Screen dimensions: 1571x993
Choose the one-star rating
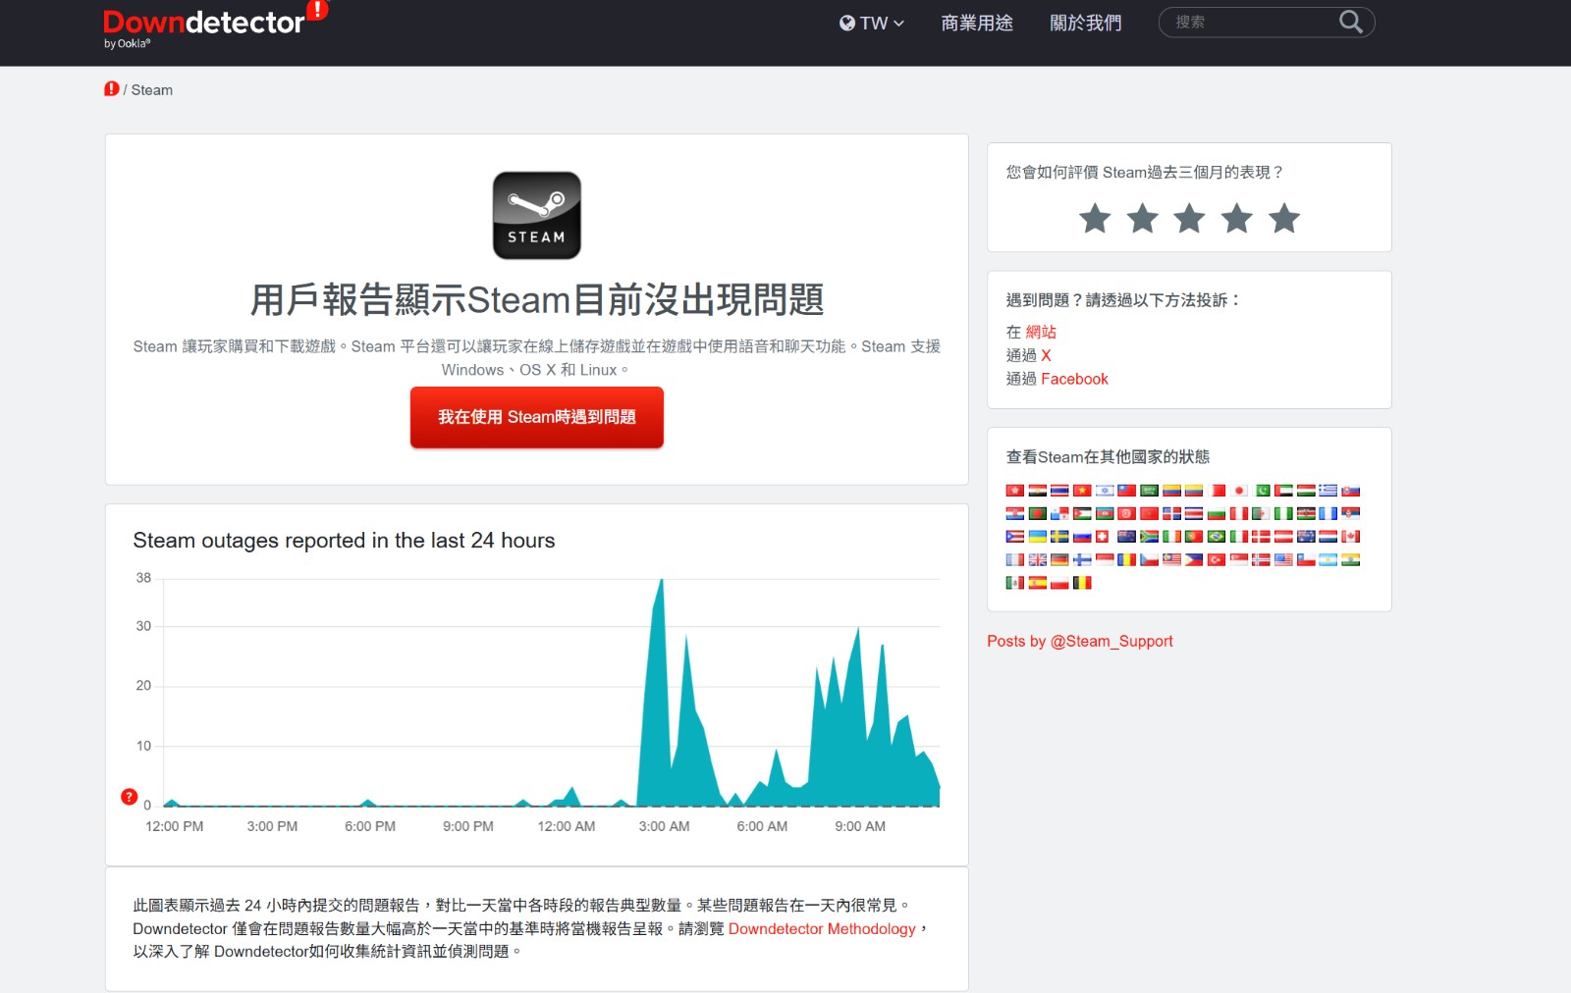1095,219
